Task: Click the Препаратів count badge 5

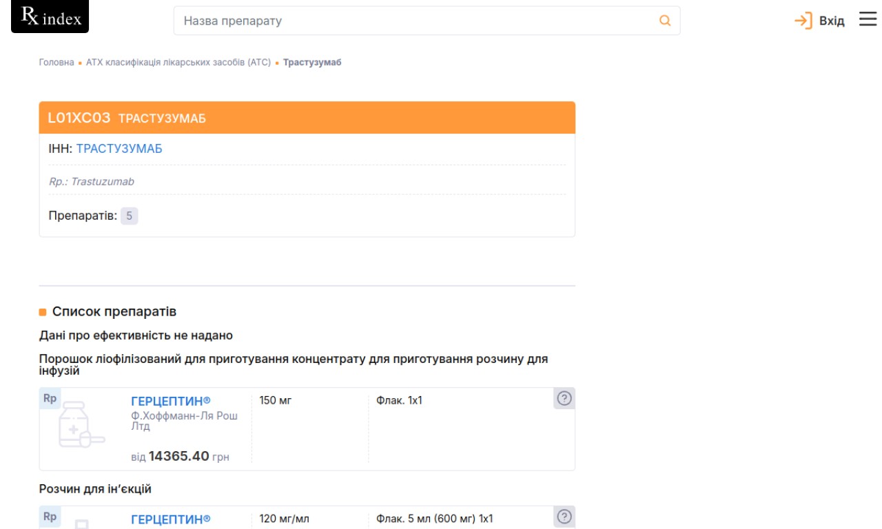Action: pyautogui.click(x=129, y=216)
